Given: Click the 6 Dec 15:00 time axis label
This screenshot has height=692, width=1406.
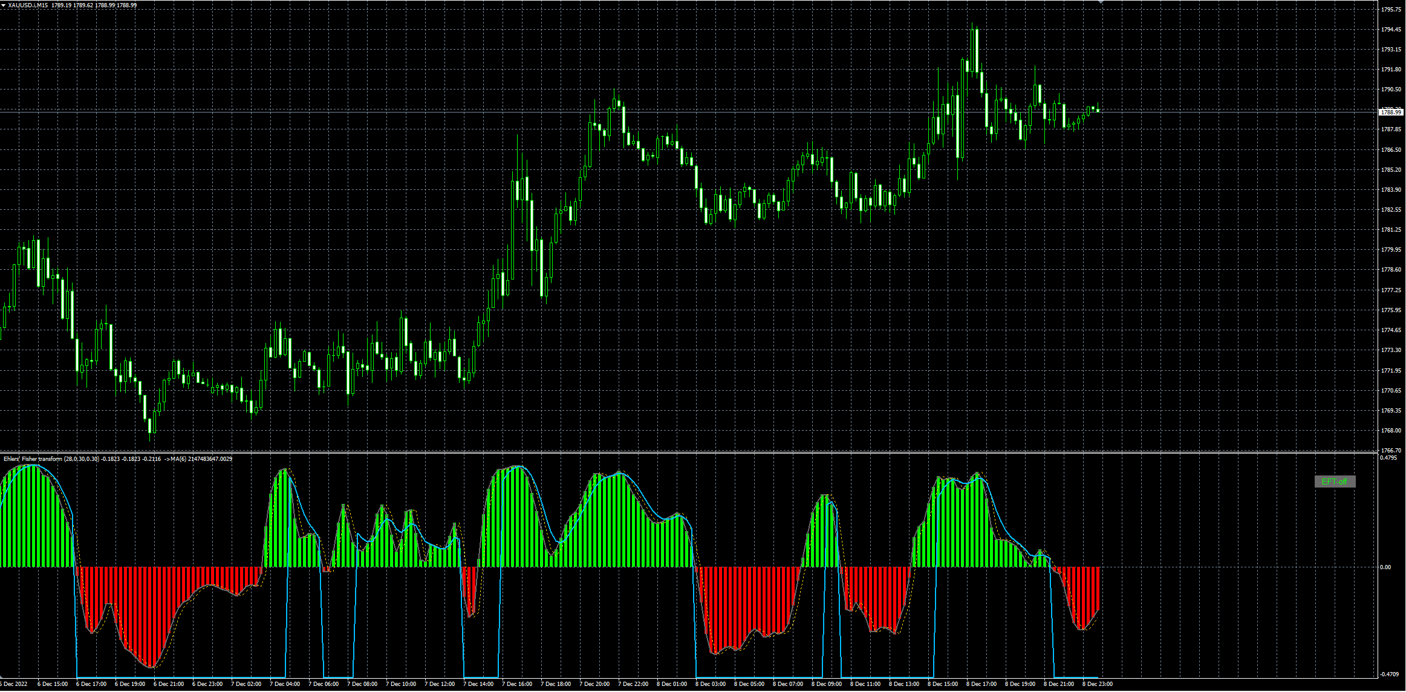Looking at the screenshot, I should pyautogui.click(x=53, y=684).
